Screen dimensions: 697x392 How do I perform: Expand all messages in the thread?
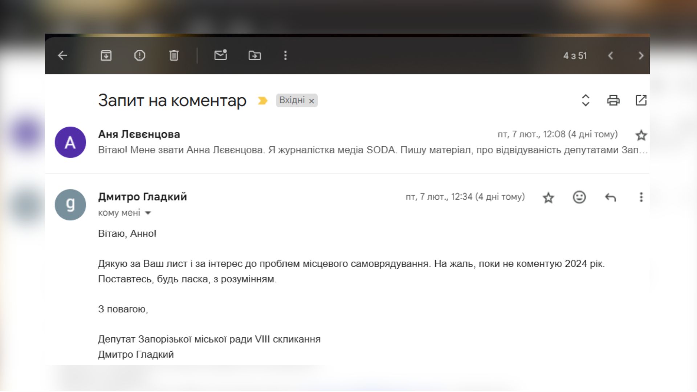click(x=585, y=100)
